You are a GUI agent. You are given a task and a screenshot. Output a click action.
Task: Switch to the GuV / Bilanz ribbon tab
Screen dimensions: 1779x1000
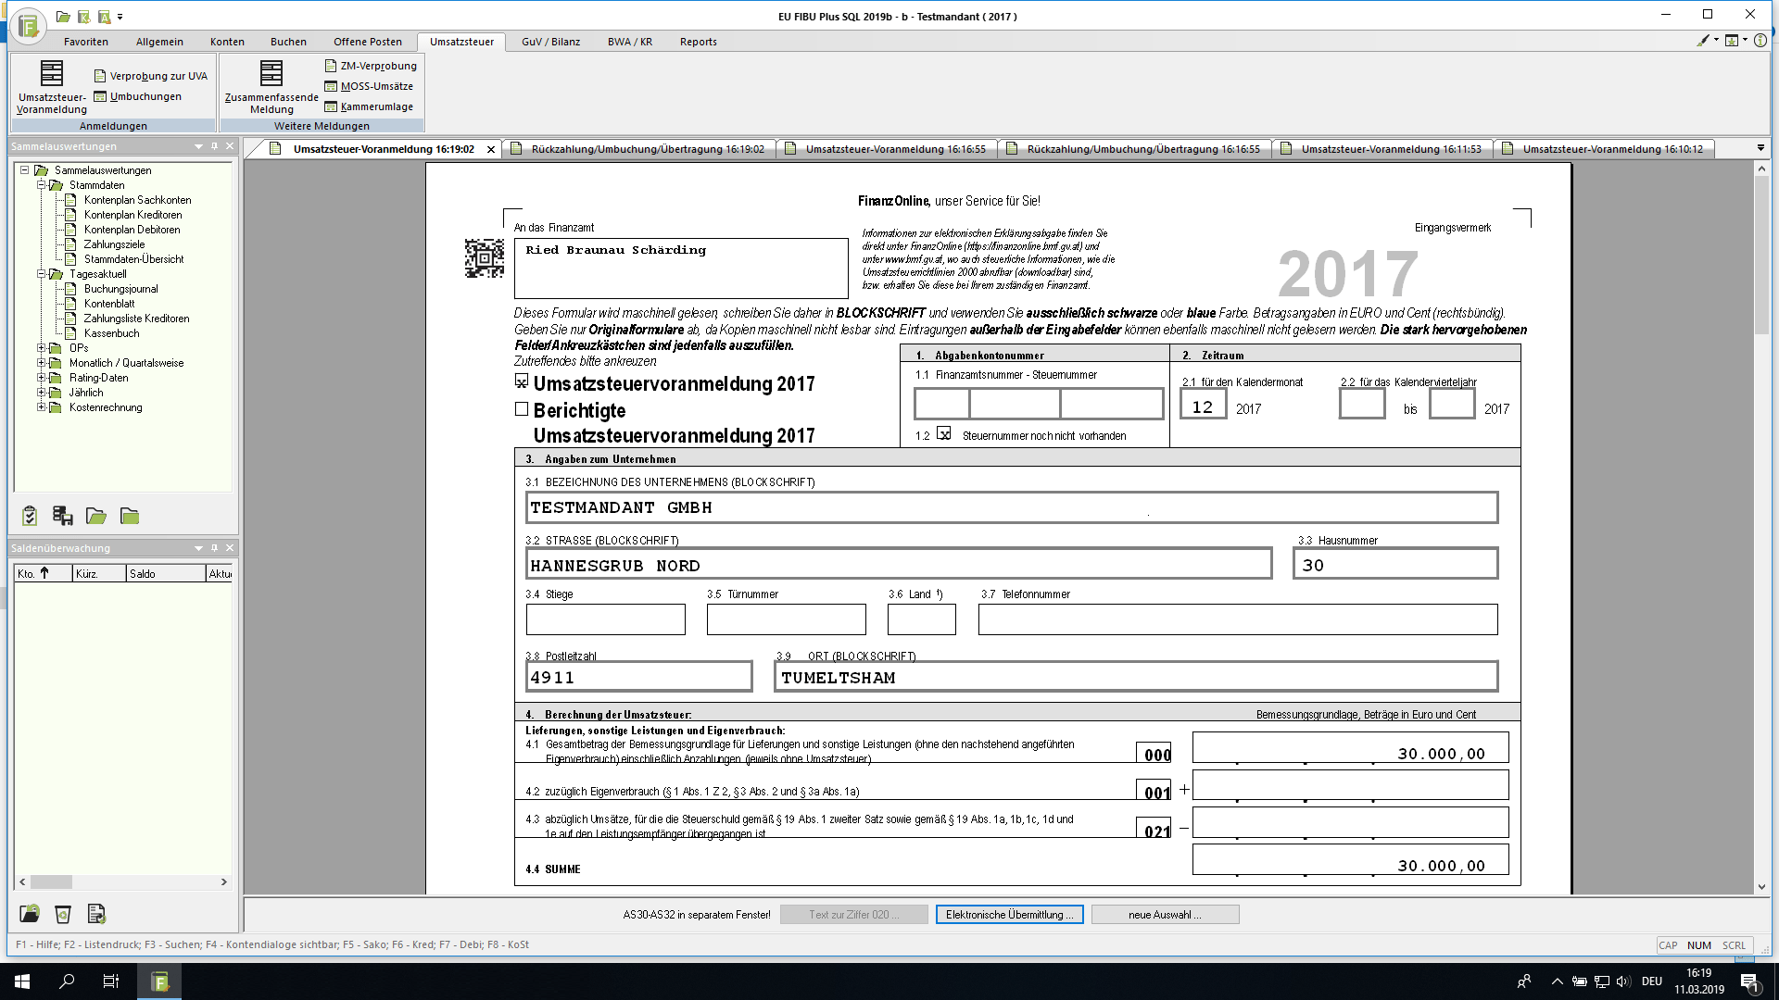[550, 42]
